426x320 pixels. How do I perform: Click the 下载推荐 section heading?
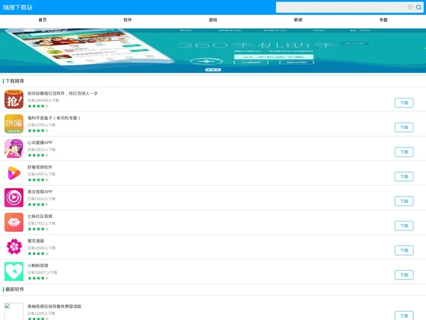point(15,81)
